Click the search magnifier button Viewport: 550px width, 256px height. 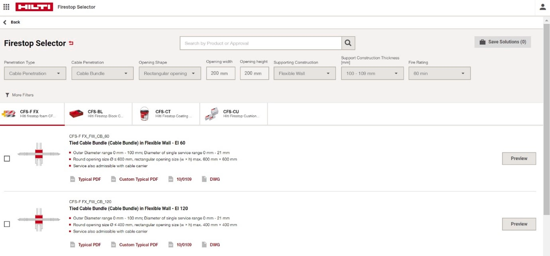(x=348, y=43)
